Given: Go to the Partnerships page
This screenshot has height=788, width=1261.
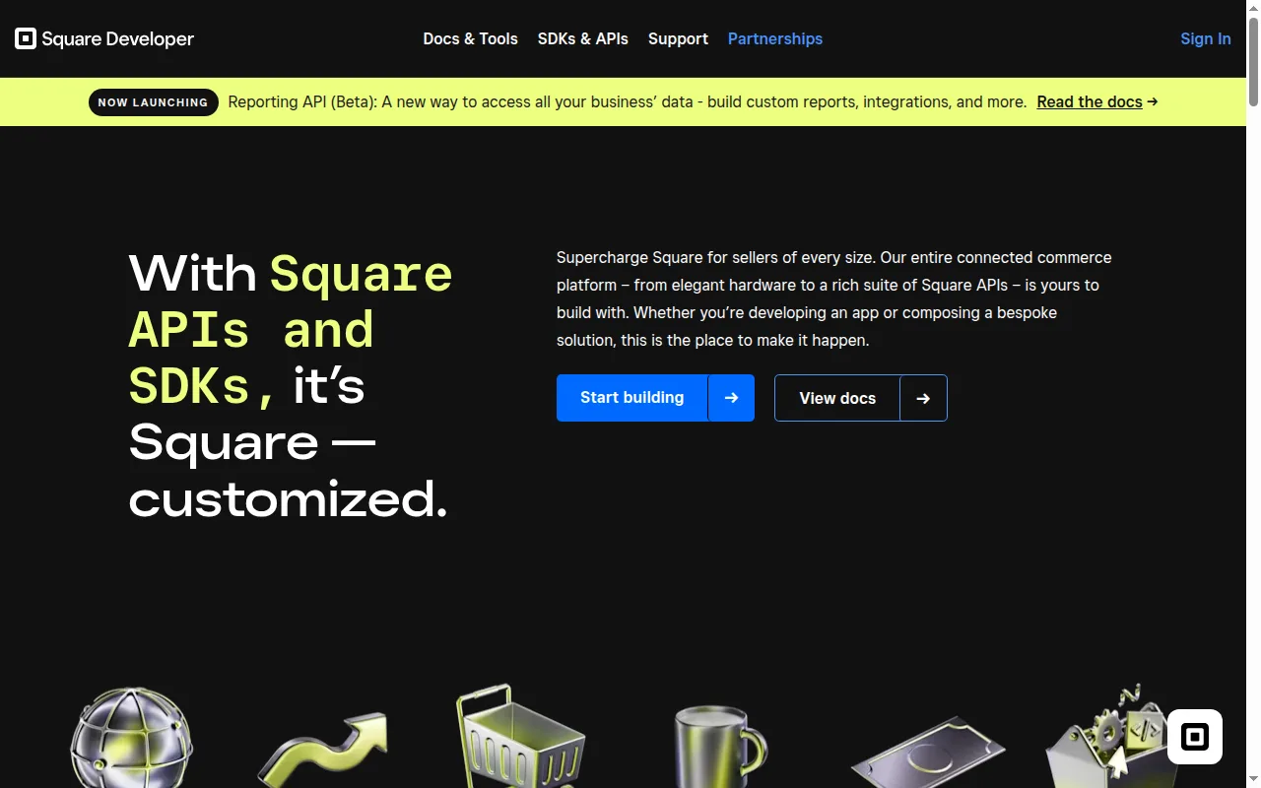Looking at the screenshot, I should pyautogui.click(x=774, y=38).
